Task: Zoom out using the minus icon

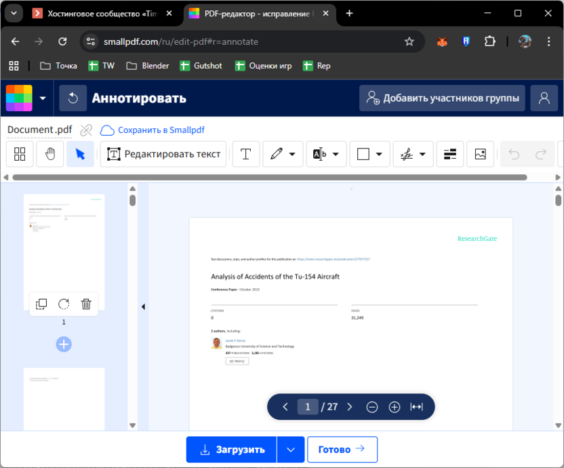Action: tap(371, 406)
